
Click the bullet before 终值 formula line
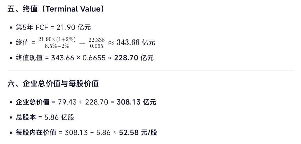tap(11, 43)
